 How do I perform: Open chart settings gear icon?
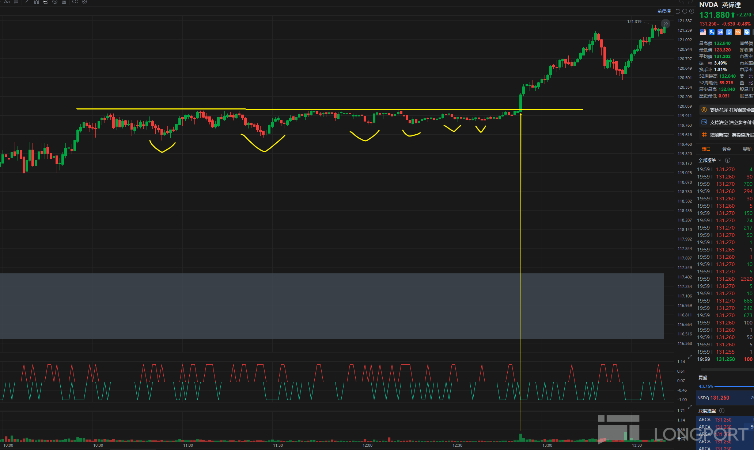coord(84,2)
